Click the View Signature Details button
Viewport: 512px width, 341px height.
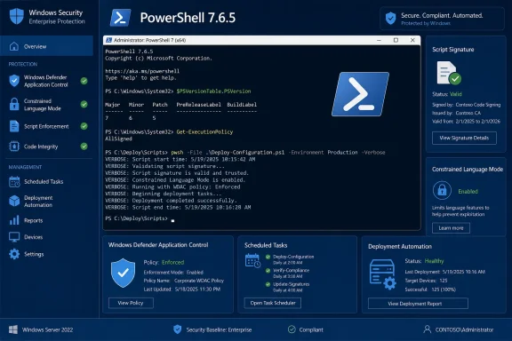464,138
